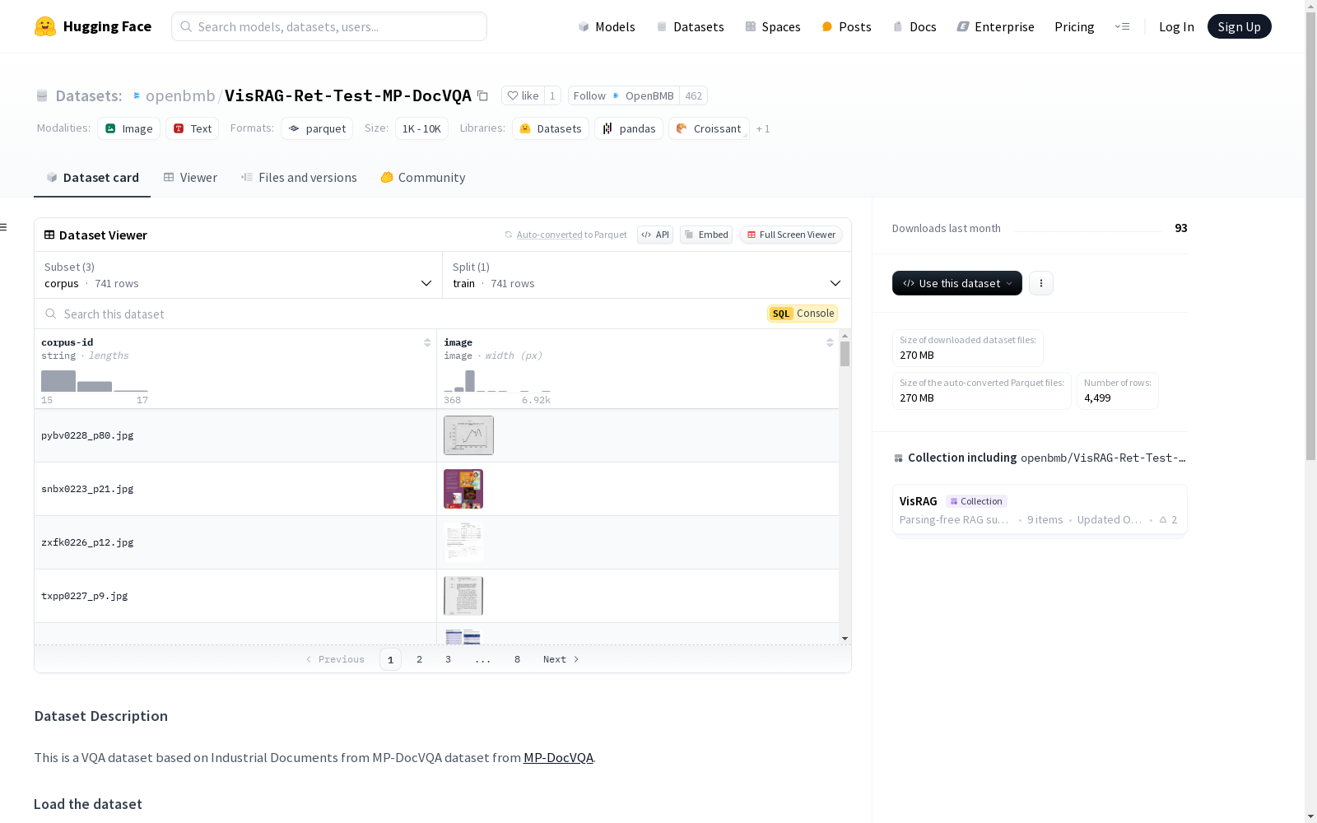Follow the OpenBMB organization
The width and height of the screenshot is (1317, 823).
click(x=624, y=95)
